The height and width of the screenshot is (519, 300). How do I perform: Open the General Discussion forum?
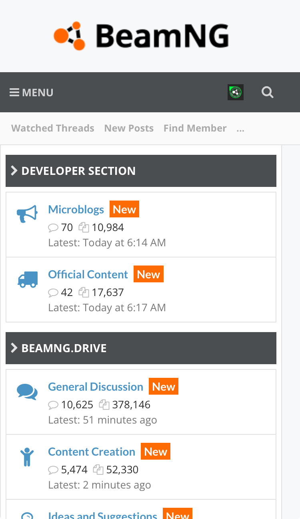[96, 387]
